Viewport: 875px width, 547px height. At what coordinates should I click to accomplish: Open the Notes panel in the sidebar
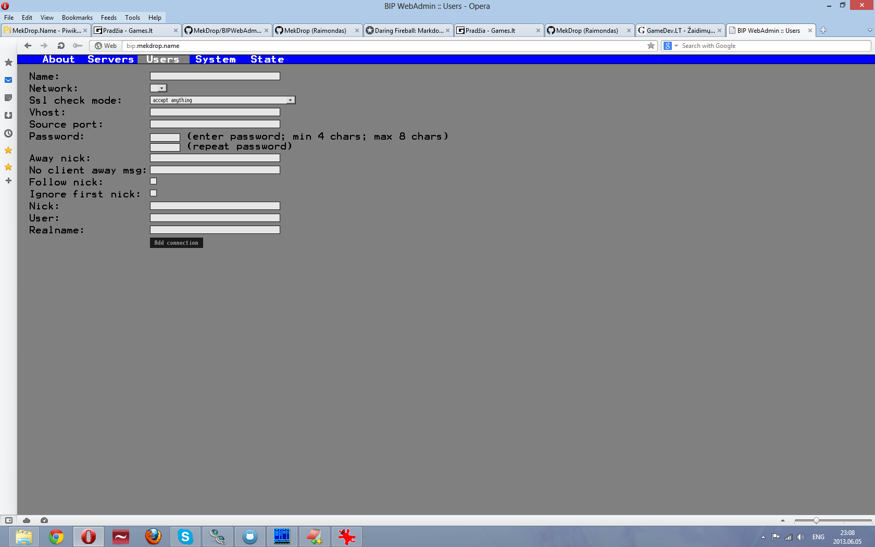(x=8, y=98)
